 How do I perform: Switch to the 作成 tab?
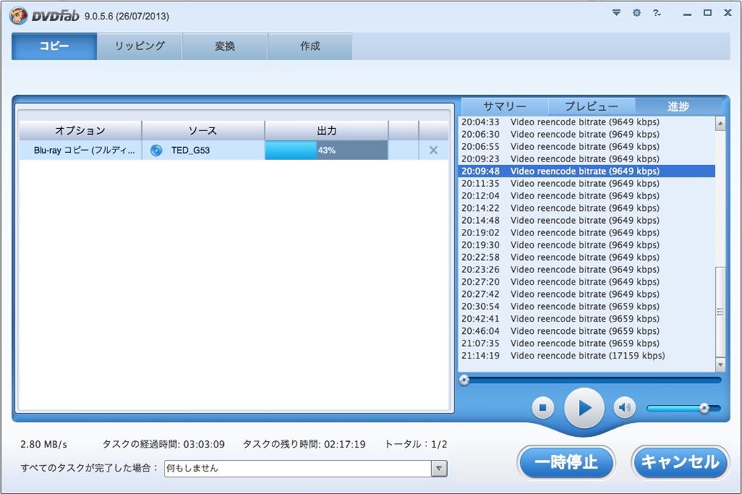click(310, 46)
